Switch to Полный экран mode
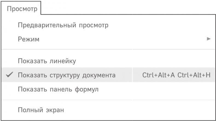The image size is (216, 121). [41, 110]
